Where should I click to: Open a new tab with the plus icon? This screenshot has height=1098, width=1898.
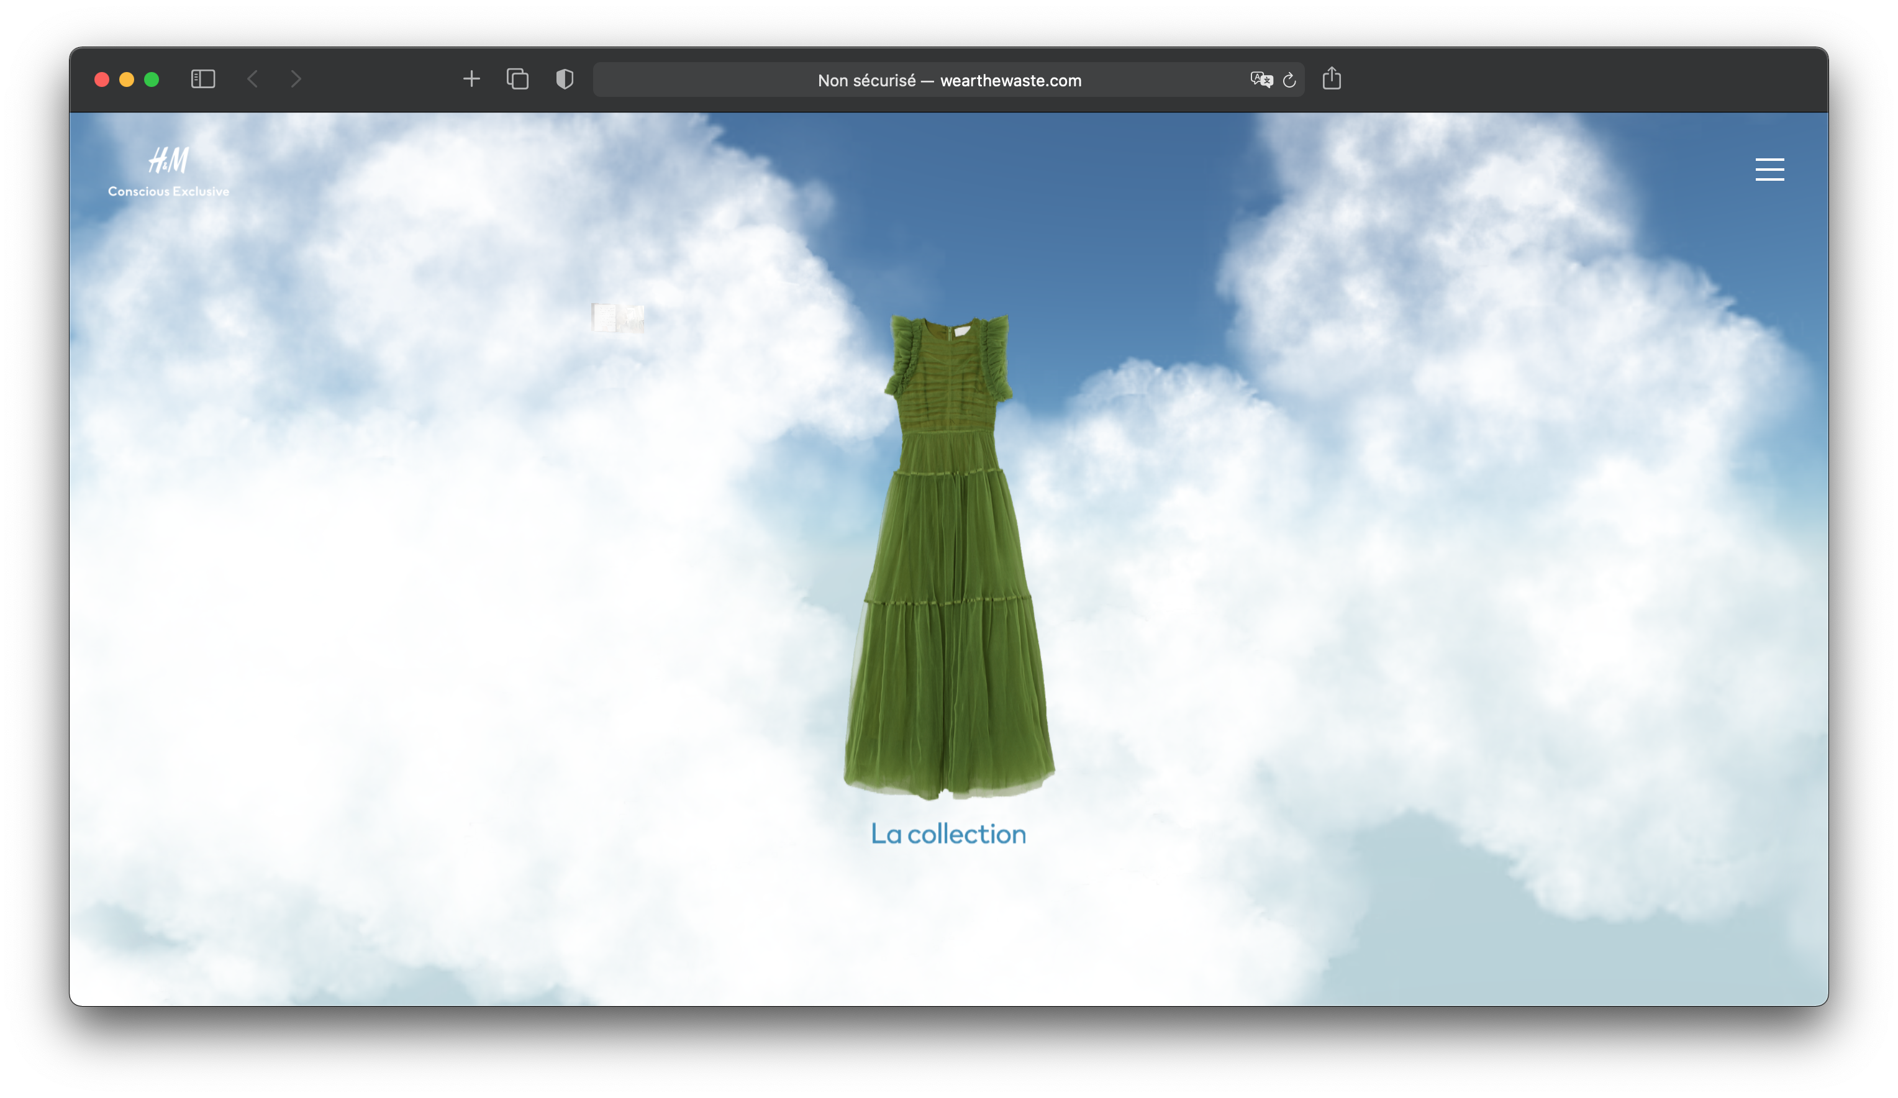click(471, 78)
